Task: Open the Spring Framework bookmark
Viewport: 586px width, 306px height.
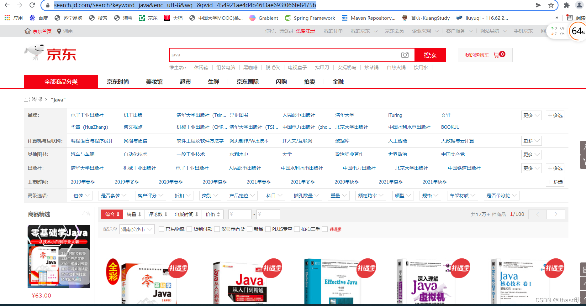Action: pos(310,18)
